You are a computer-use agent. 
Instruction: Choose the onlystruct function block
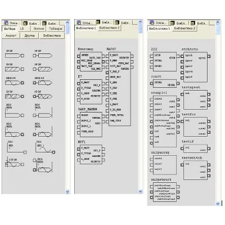(x=165, y=192)
